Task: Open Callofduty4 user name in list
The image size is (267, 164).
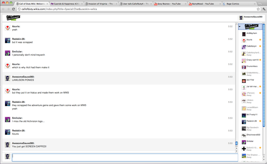Action: click(251, 46)
